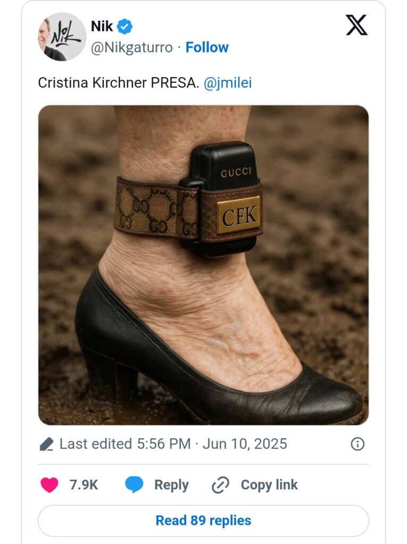407x544 pixels.
Task: Click the pencil edit-history icon
Action: pos(47,444)
